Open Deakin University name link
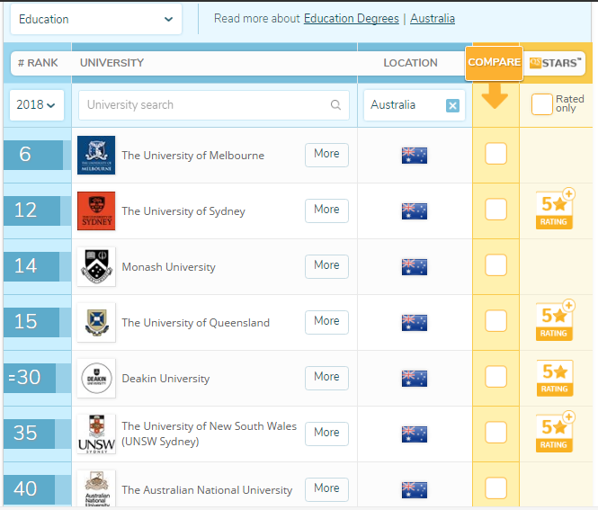The height and width of the screenshot is (510, 598). pos(165,378)
